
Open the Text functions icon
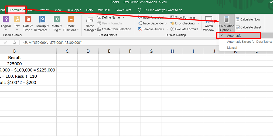tap(17, 19)
